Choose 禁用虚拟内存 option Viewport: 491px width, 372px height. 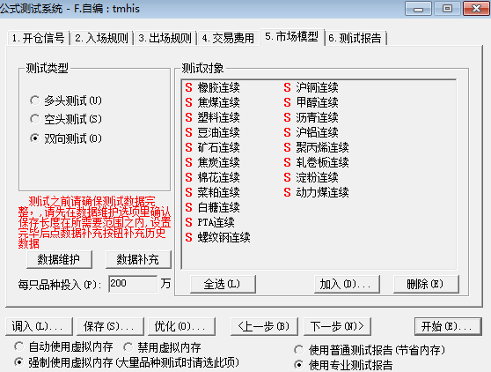click(x=162, y=347)
